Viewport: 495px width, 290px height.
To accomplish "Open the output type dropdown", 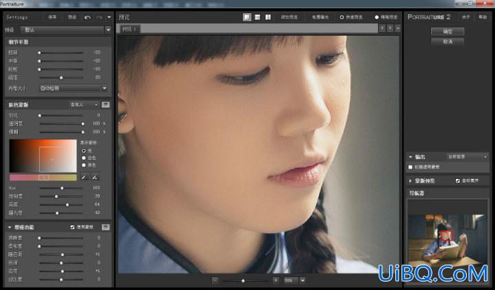I will point(467,156).
